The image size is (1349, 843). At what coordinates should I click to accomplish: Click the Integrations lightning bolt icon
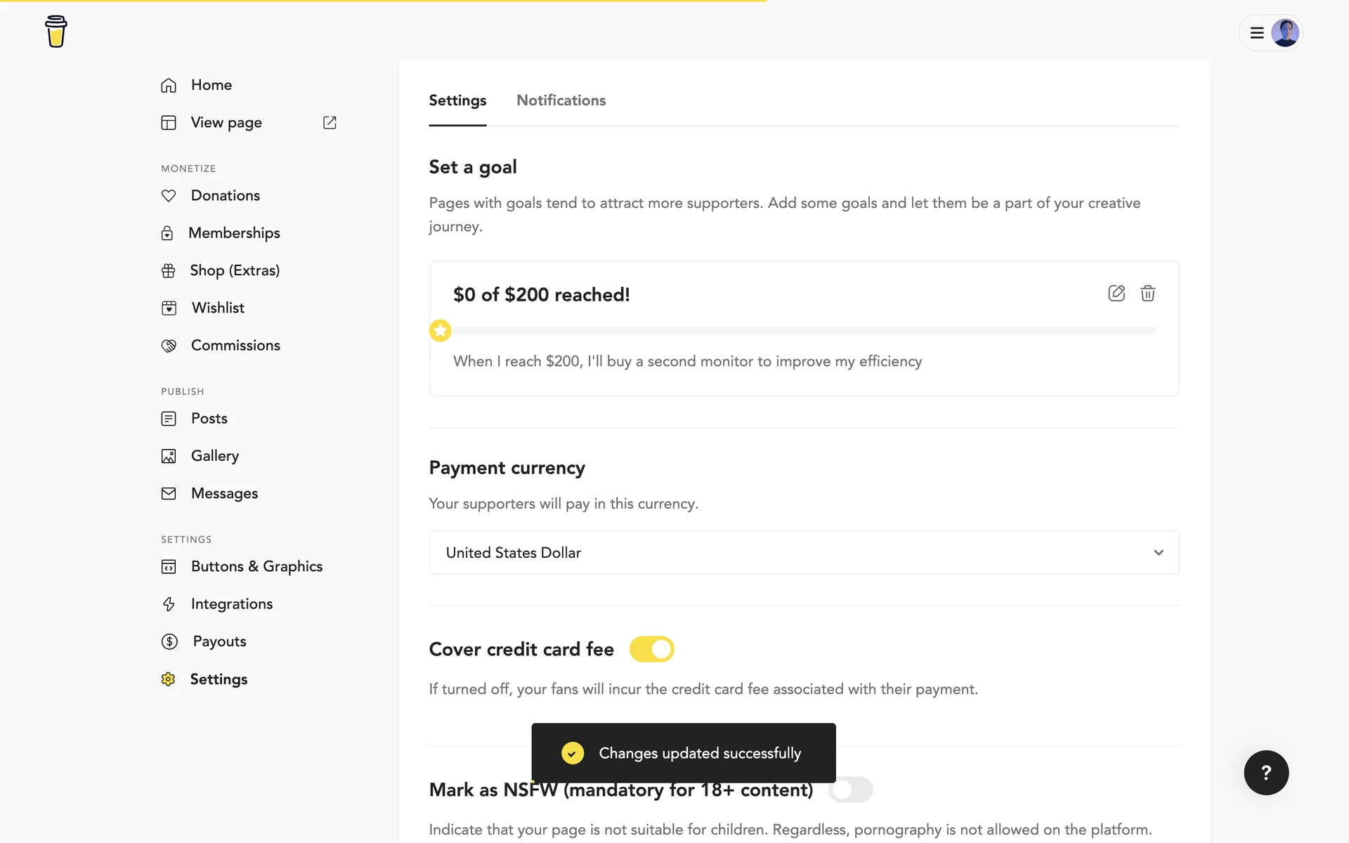169,604
